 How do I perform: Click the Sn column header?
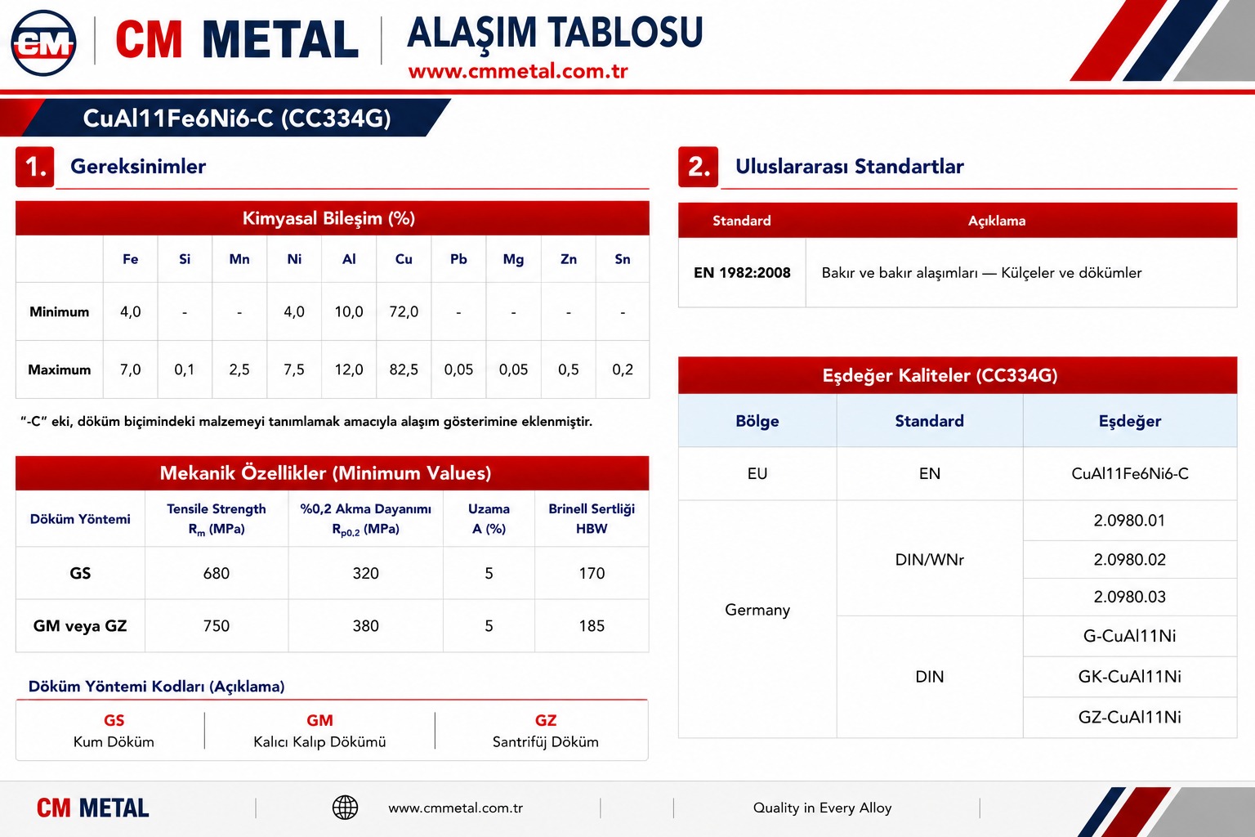pos(623,259)
